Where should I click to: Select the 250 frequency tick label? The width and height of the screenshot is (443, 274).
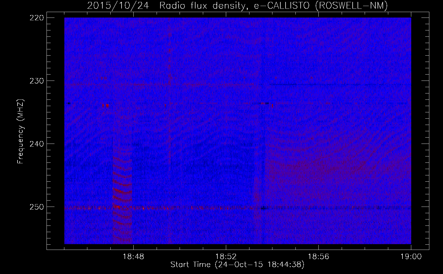36,207
